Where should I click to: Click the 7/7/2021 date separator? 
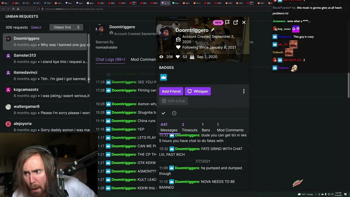[x=203, y=161]
